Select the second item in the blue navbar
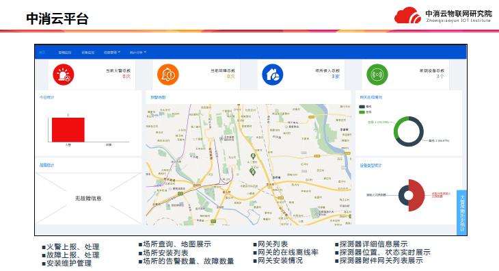 (x=65, y=52)
